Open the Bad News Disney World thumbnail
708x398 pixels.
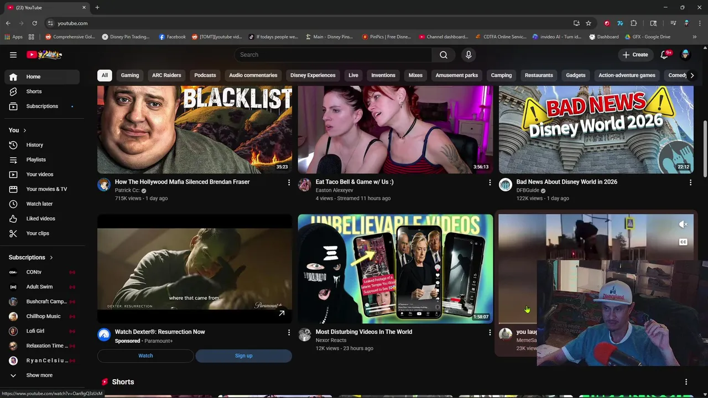596,130
